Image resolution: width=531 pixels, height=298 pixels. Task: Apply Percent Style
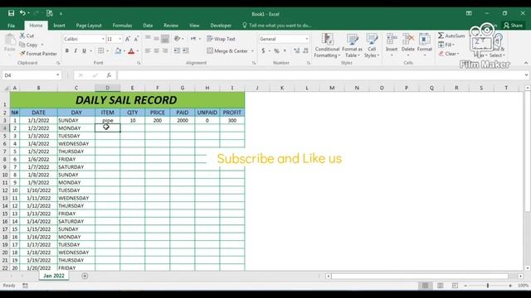coord(276,51)
